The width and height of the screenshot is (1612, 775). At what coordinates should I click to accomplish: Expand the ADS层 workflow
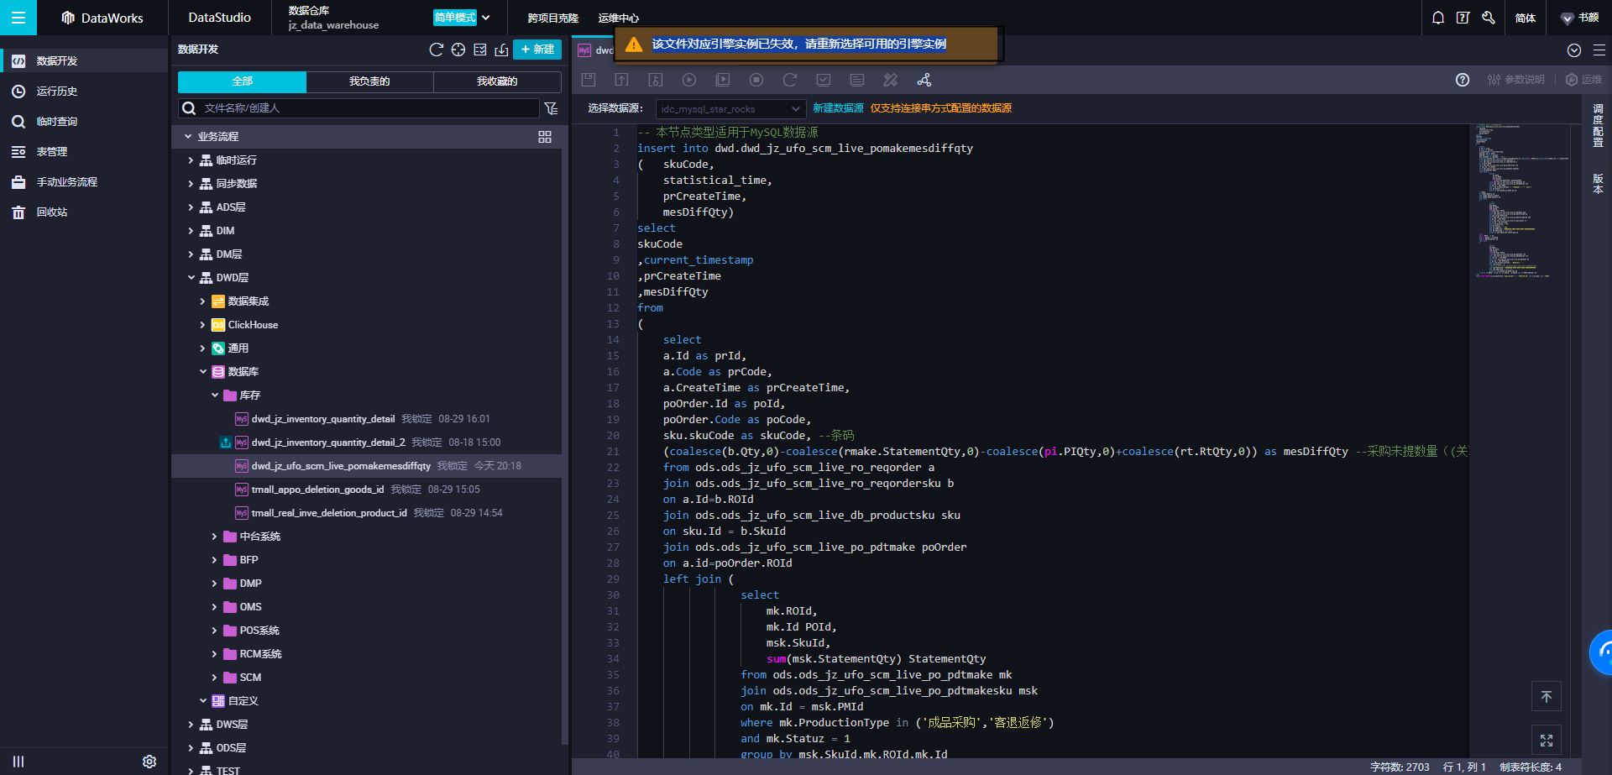[x=191, y=207]
